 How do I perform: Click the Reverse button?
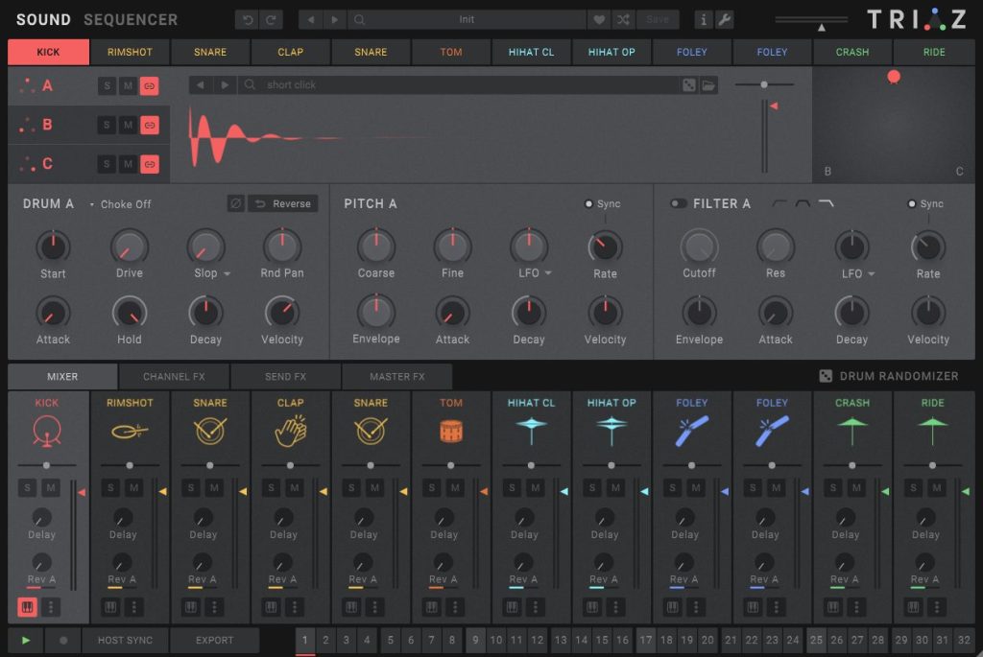[283, 203]
